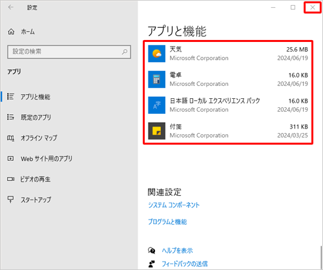Open プログラムと機能 link

click(x=167, y=222)
